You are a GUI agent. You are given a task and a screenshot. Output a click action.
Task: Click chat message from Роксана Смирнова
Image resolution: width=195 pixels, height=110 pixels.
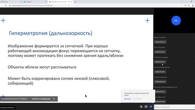point(160,82)
